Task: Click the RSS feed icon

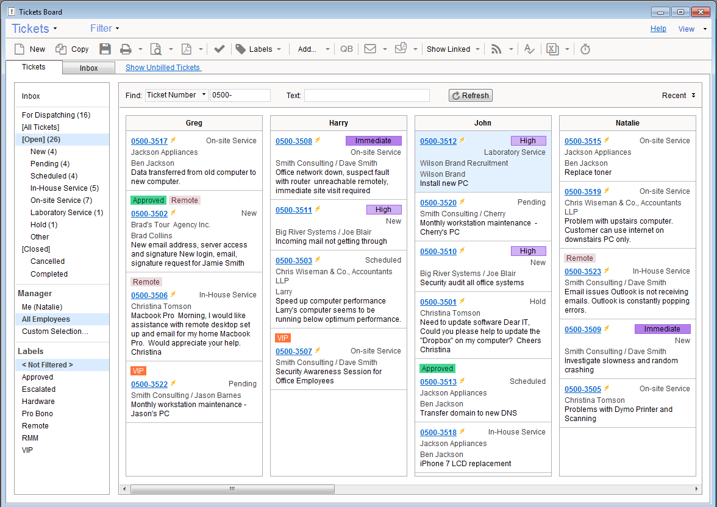Action: coord(496,49)
